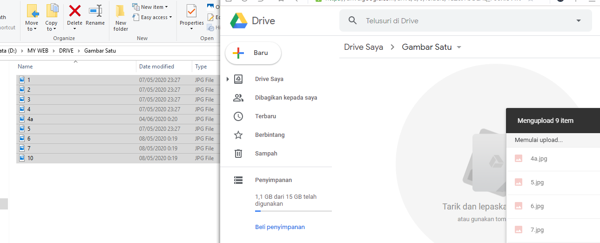The height and width of the screenshot is (243, 600).
Task: Click 7.jpg in the upload list
Action: click(x=537, y=230)
